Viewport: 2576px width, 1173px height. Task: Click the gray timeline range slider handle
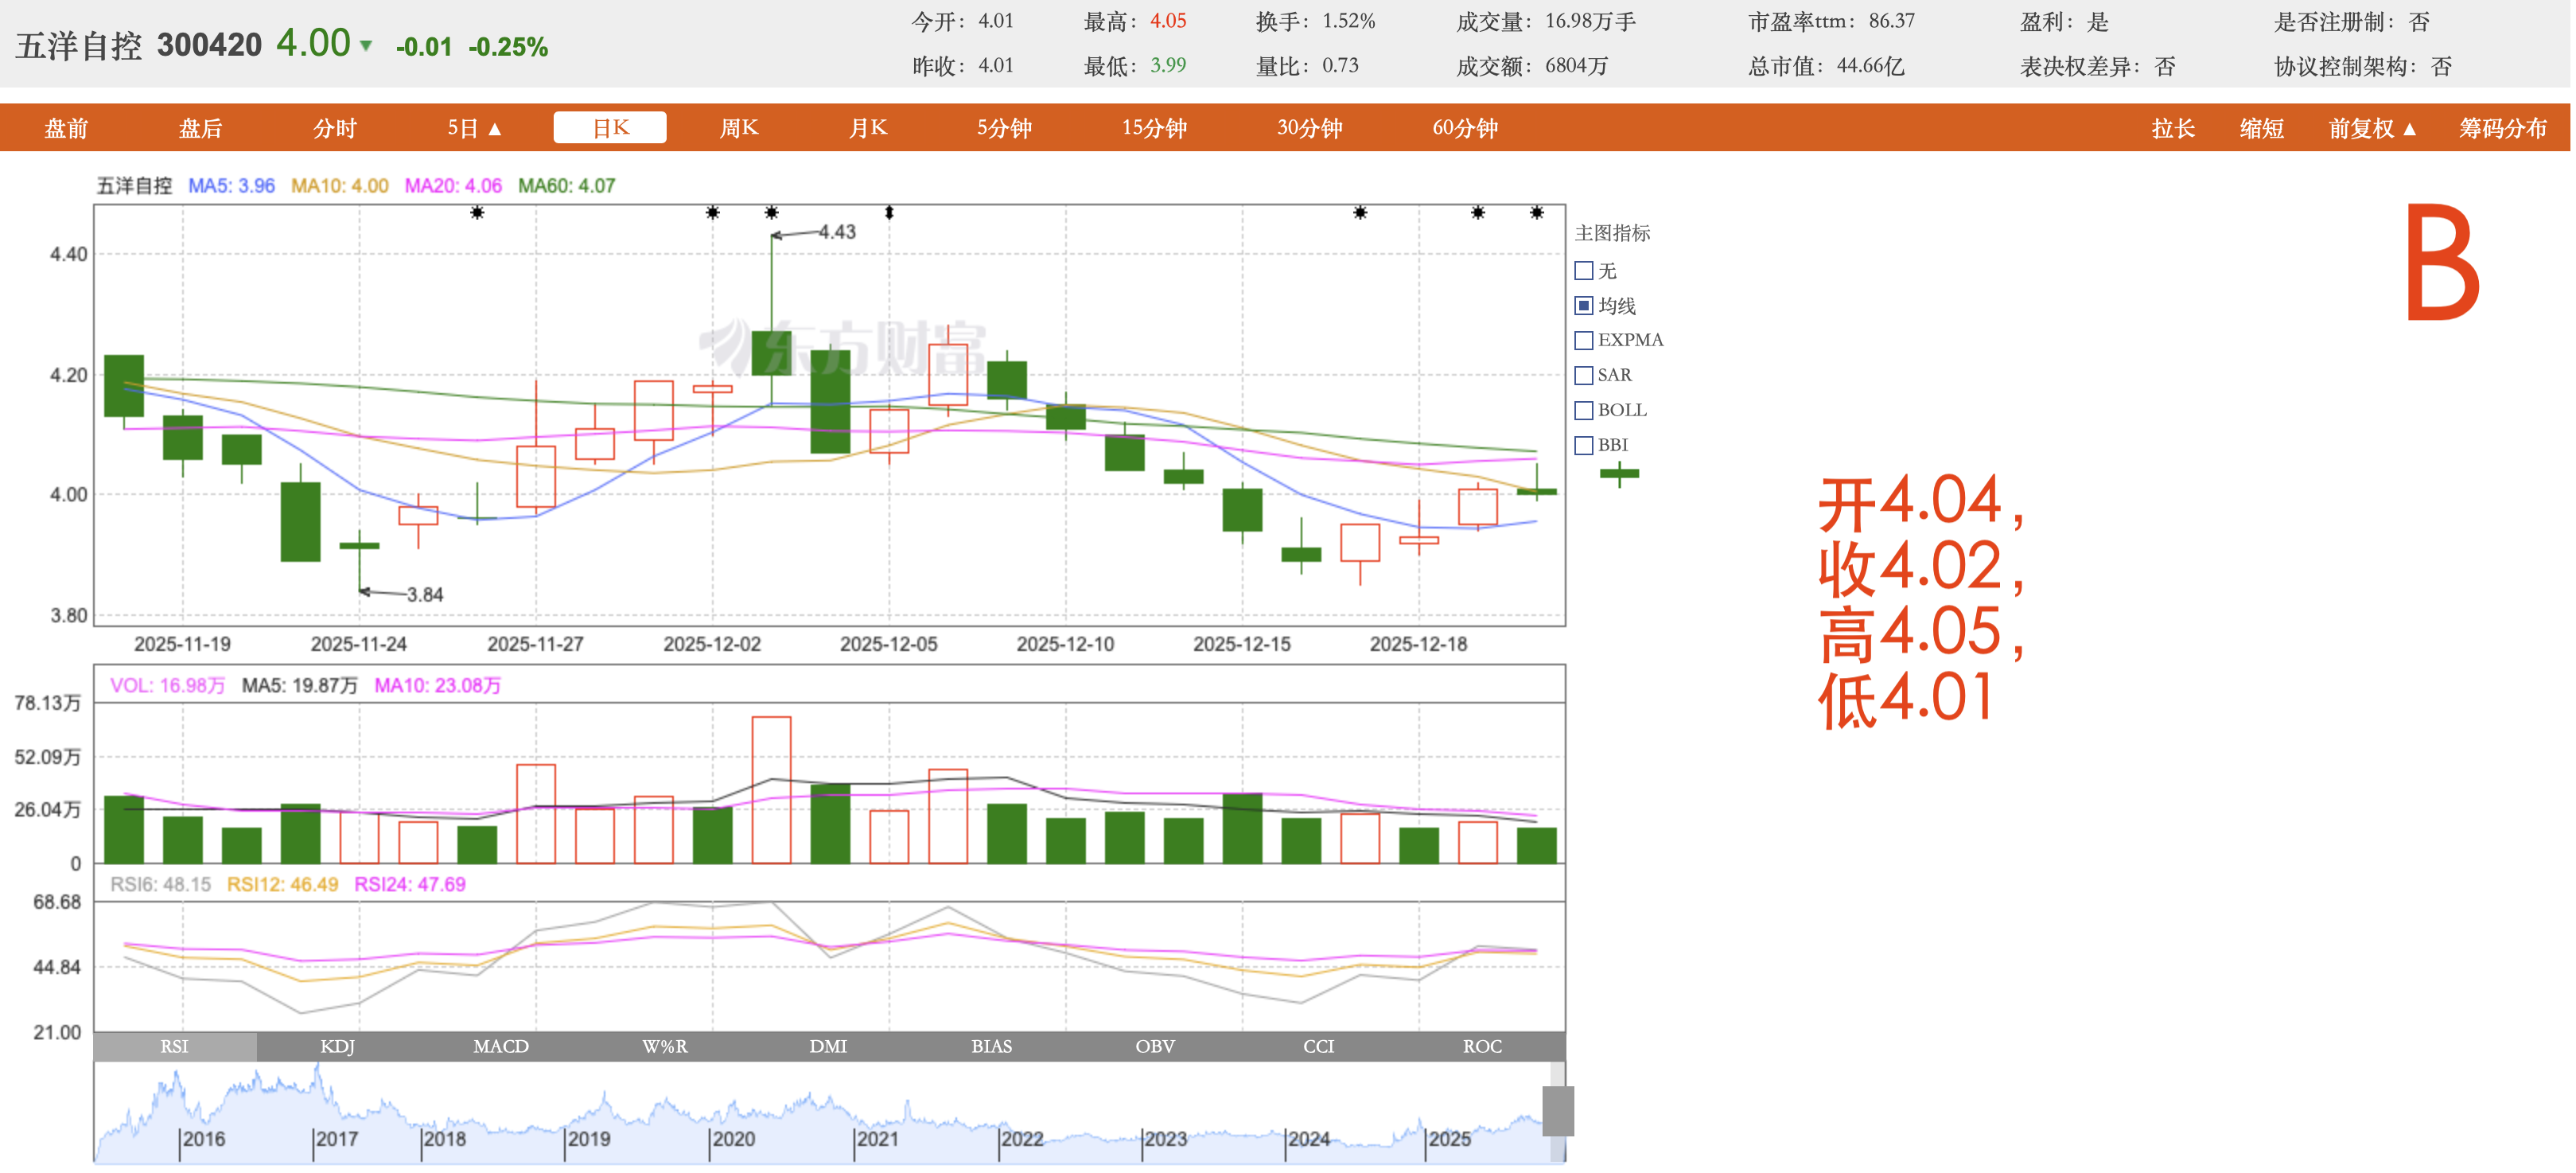coord(1557,1111)
